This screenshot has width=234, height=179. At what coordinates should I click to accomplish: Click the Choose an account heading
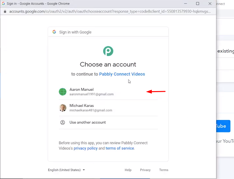pos(108,64)
